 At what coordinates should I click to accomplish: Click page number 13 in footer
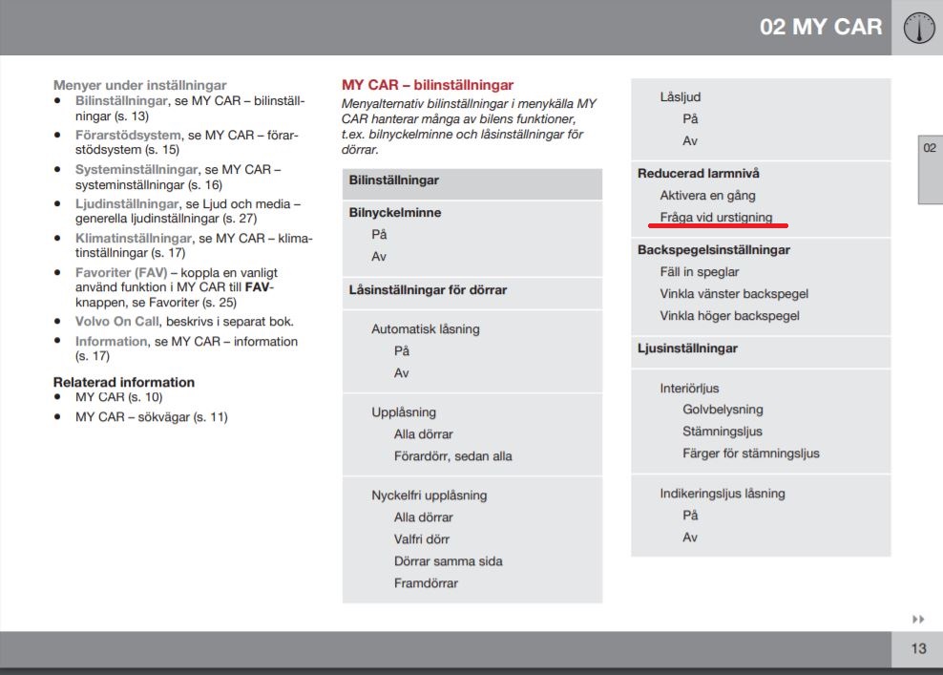[x=918, y=648]
